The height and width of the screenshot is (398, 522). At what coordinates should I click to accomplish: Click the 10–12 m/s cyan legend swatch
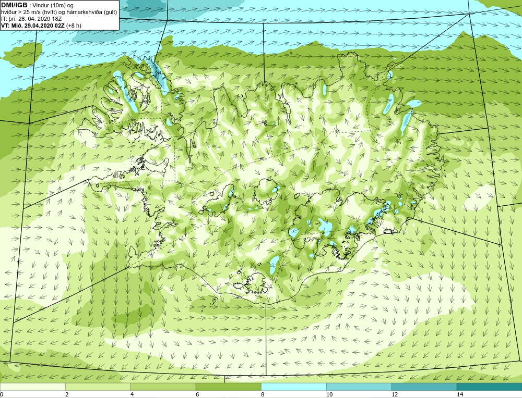tap(359, 387)
